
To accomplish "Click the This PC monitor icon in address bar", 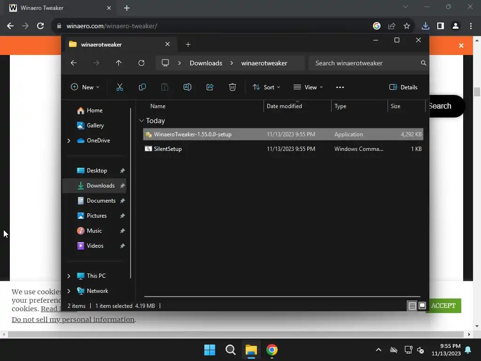I will (x=165, y=63).
